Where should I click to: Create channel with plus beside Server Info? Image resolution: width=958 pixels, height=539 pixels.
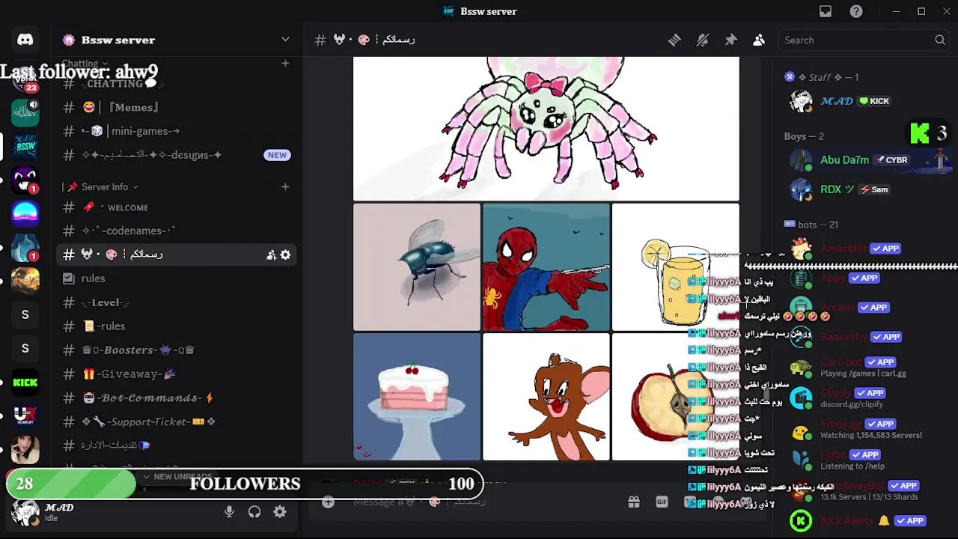(285, 186)
